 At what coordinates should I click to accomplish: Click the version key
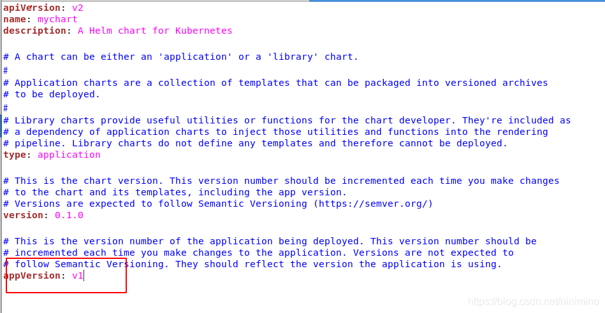coord(23,215)
